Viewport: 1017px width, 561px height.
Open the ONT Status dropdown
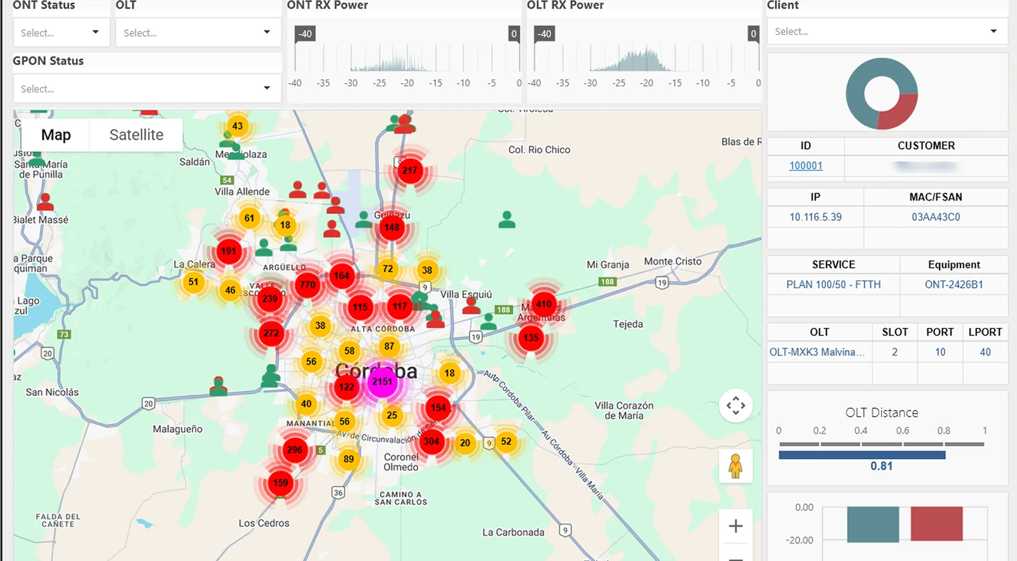62,32
